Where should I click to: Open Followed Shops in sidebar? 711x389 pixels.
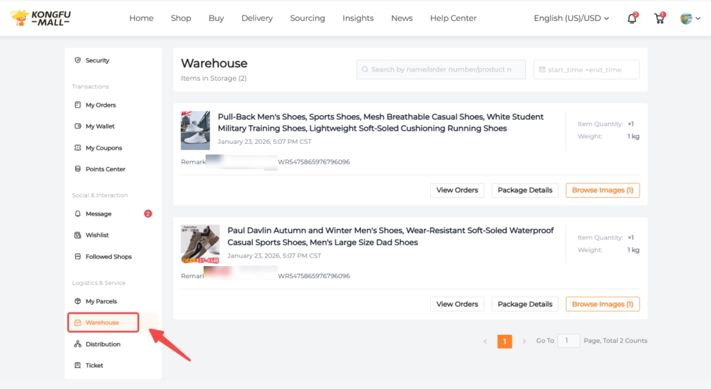(x=108, y=257)
